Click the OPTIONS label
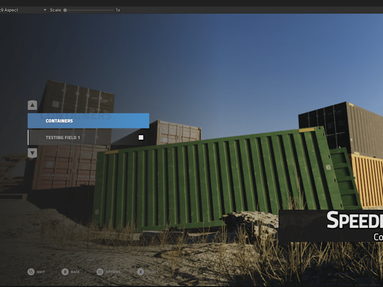The width and height of the screenshot is (383, 287). point(113,272)
